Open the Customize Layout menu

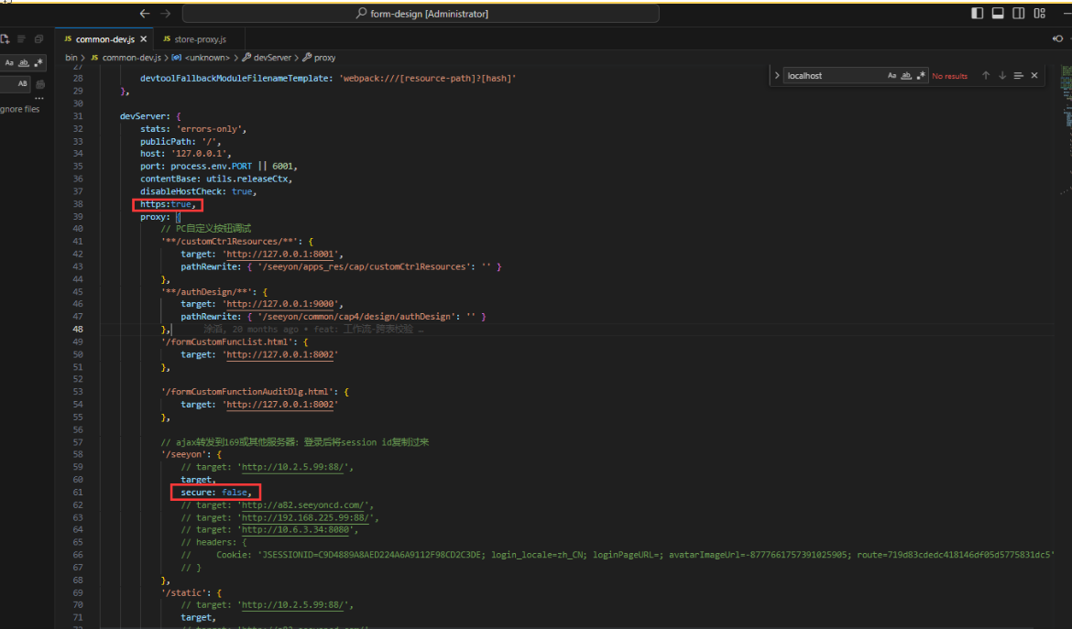click(1040, 13)
